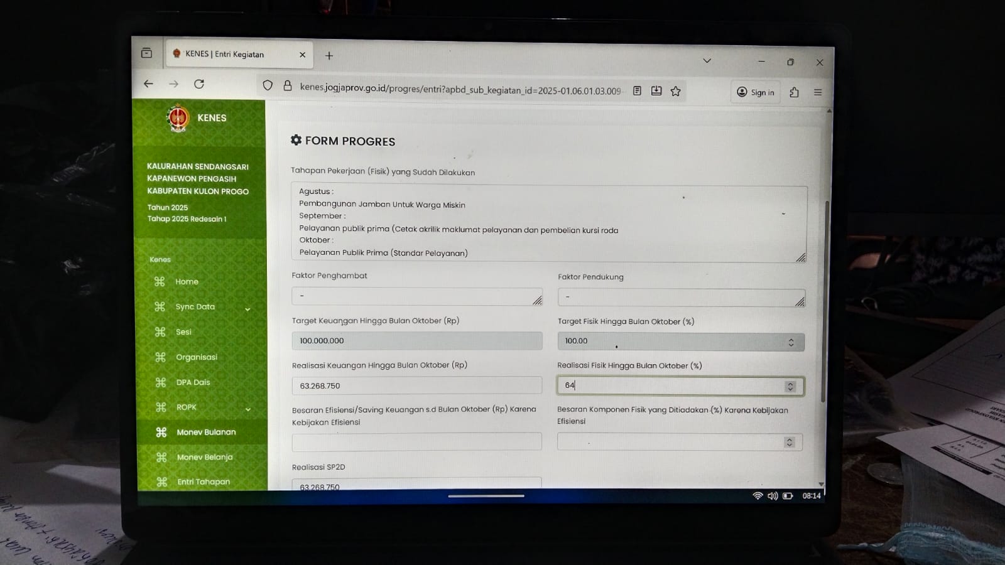This screenshot has height=565, width=1005.
Task: Open Monev Belanja in sidebar
Action: coord(205,457)
